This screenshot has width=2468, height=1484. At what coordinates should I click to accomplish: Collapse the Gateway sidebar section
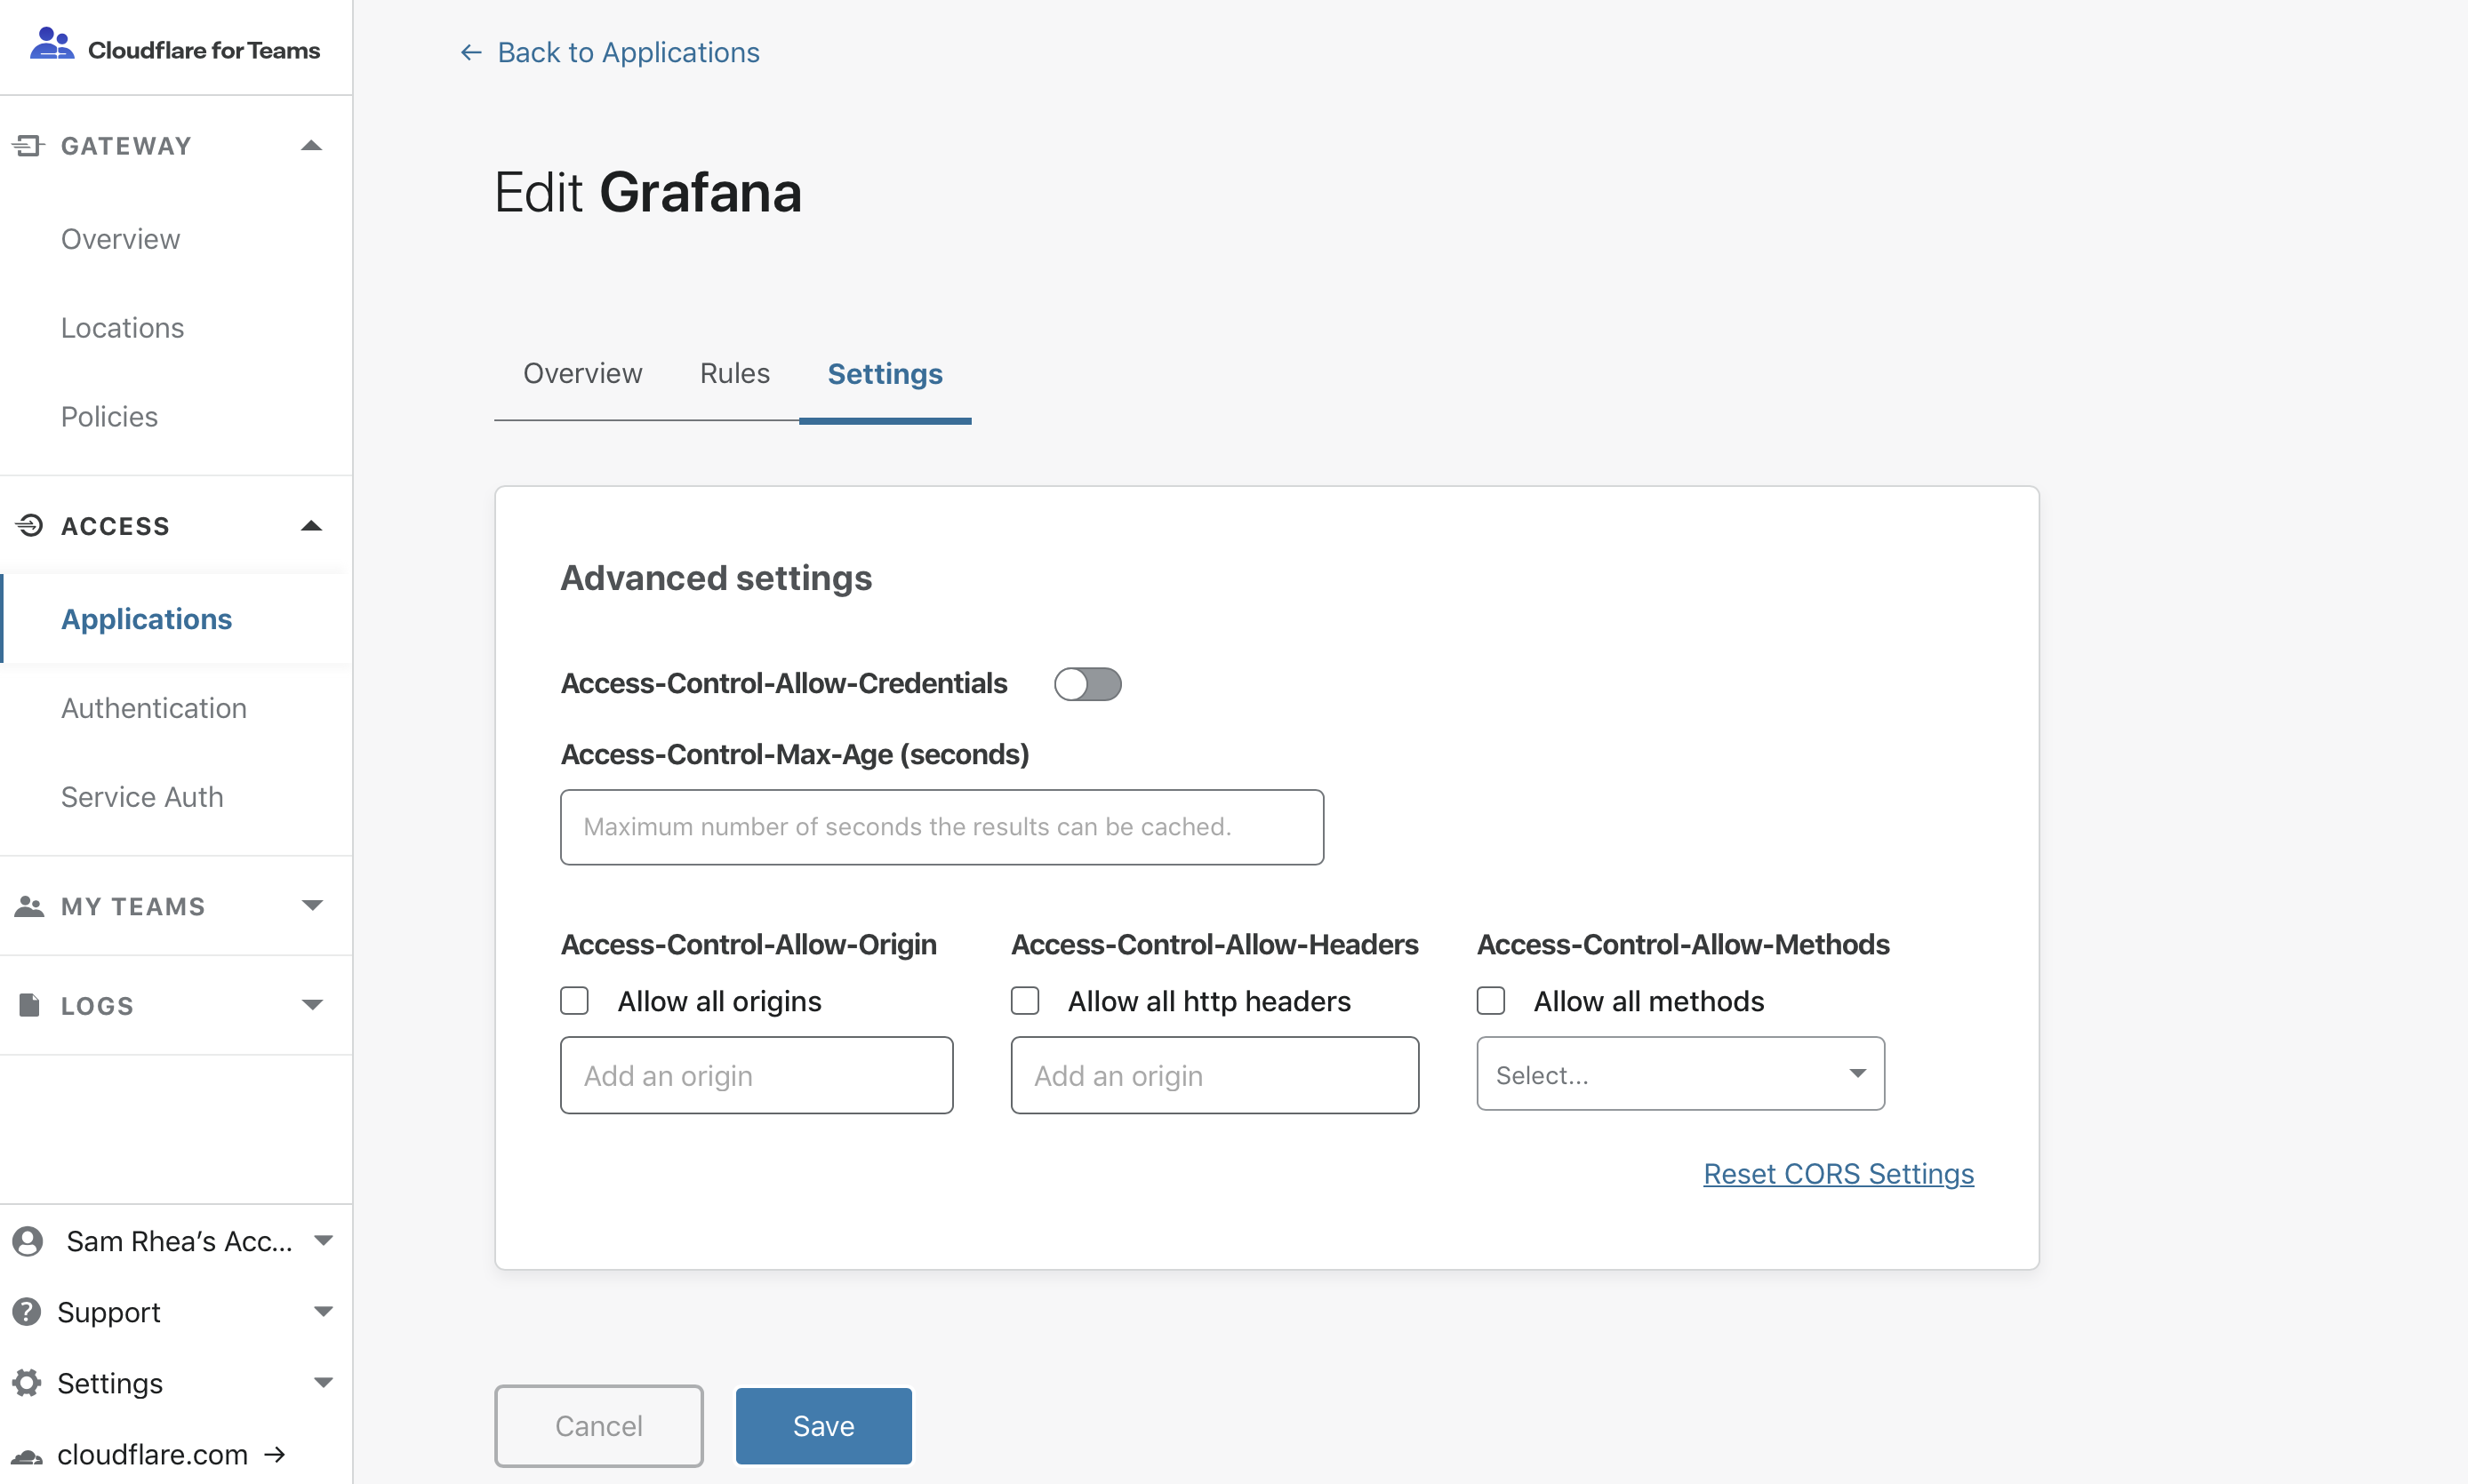(x=311, y=145)
